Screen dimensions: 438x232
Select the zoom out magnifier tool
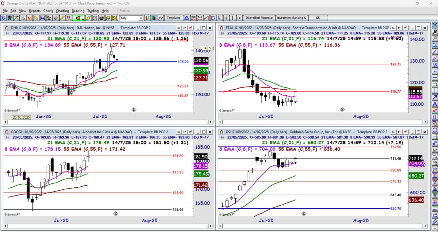coord(434,38)
